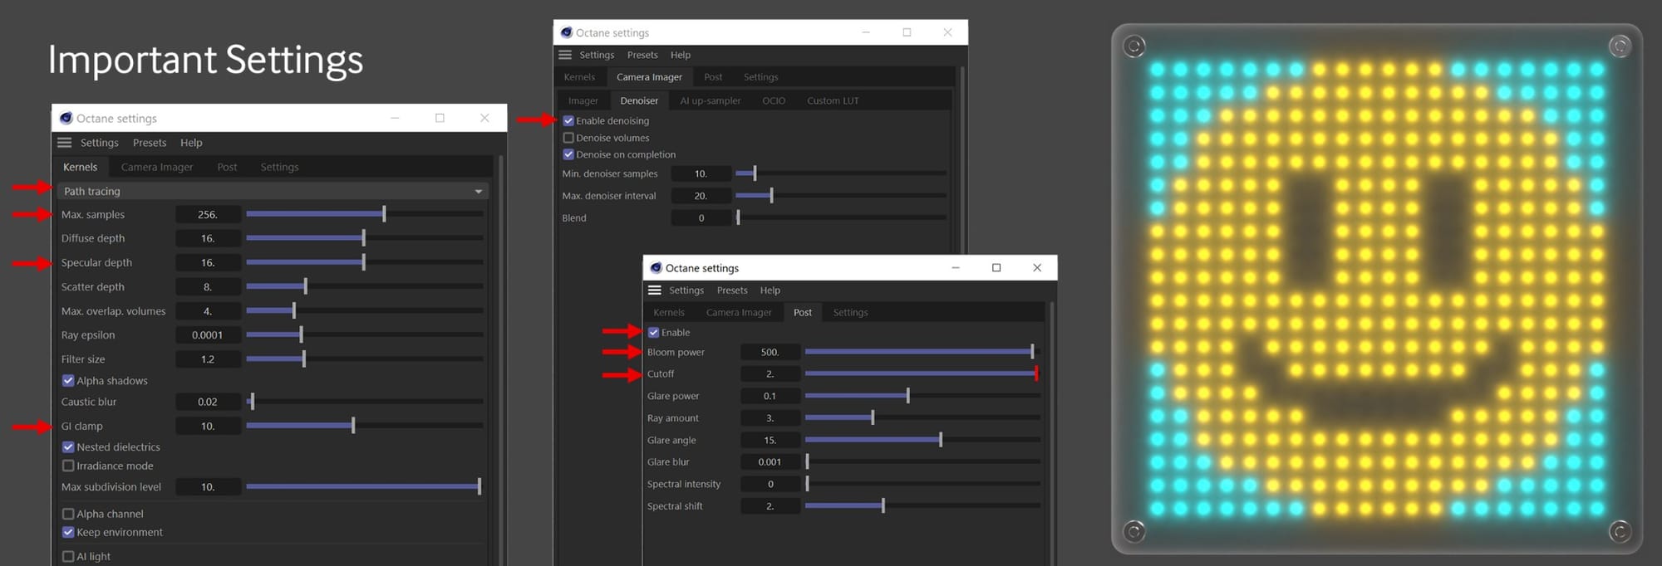Select Imager sub-tab in Denoiser window
Image resolution: width=1662 pixels, height=566 pixels.
[x=583, y=100]
